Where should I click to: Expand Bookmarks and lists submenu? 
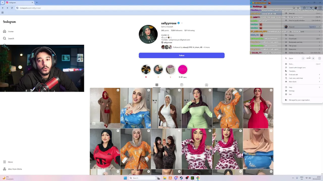click(302, 42)
